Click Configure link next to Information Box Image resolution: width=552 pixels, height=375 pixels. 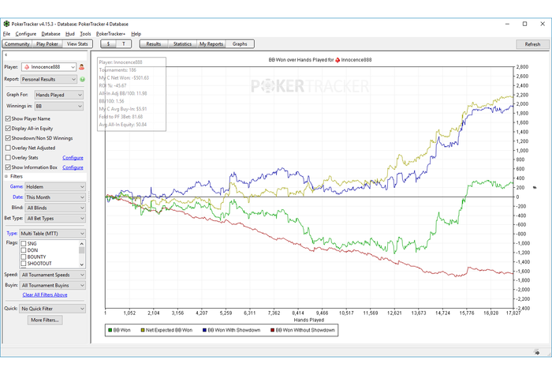73,167
